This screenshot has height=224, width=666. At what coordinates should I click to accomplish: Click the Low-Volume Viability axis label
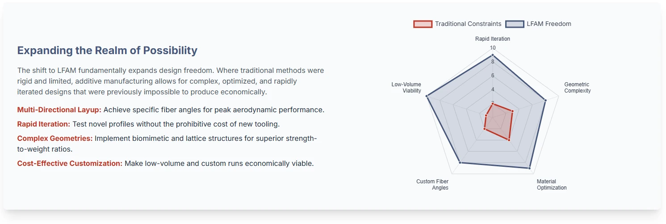pyautogui.click(x=406, y=88)
